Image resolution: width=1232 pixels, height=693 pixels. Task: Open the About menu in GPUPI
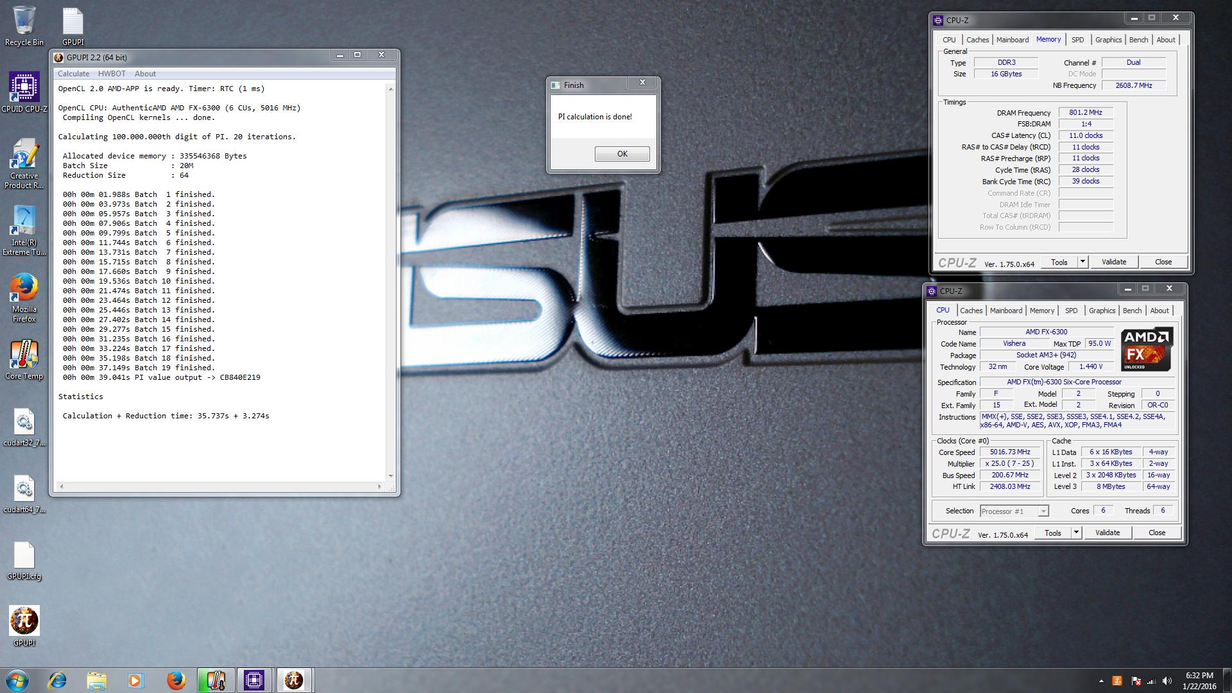145,74
